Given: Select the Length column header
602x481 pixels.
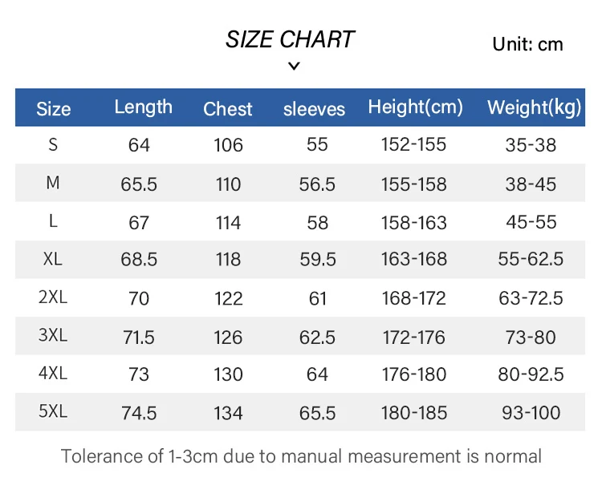Looking at the screenshot, I should [x=143, y=107].
